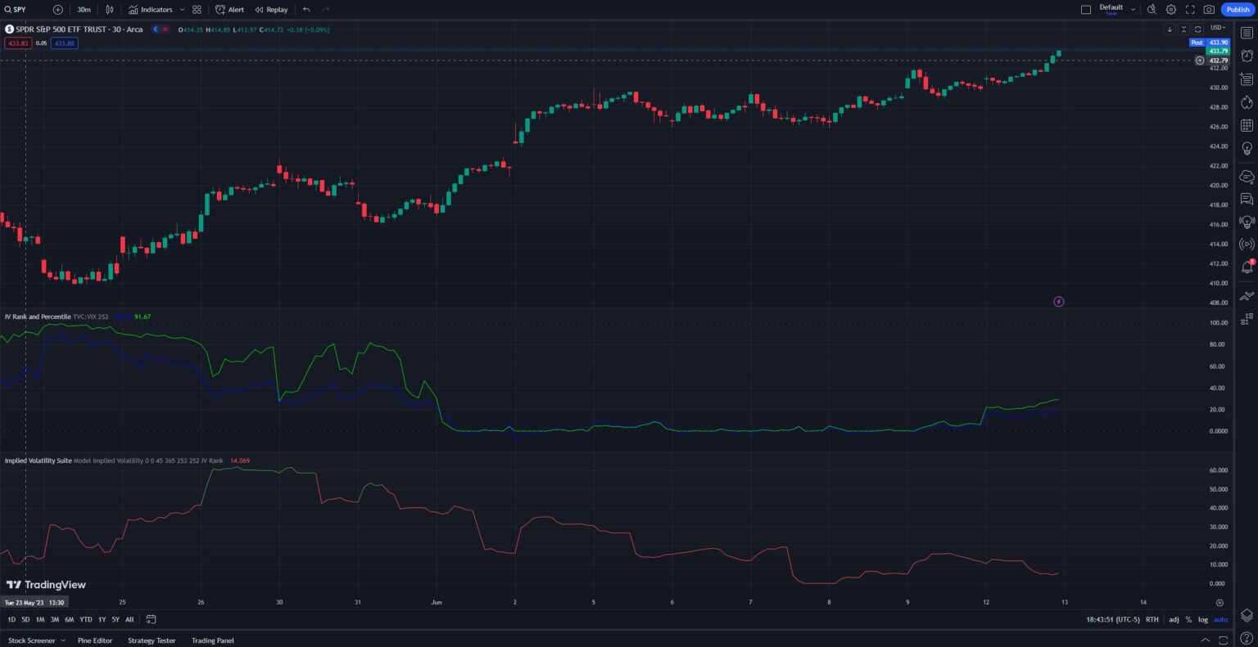
Task: Start Replay mode
Action: pos(270,9)
